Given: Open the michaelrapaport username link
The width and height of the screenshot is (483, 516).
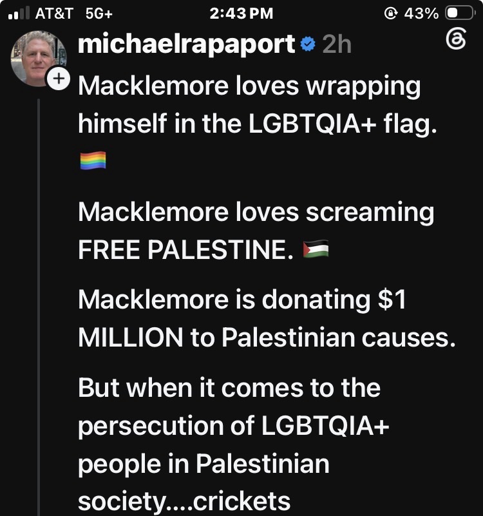Looking at the screenshot, I should click(187, 44).
